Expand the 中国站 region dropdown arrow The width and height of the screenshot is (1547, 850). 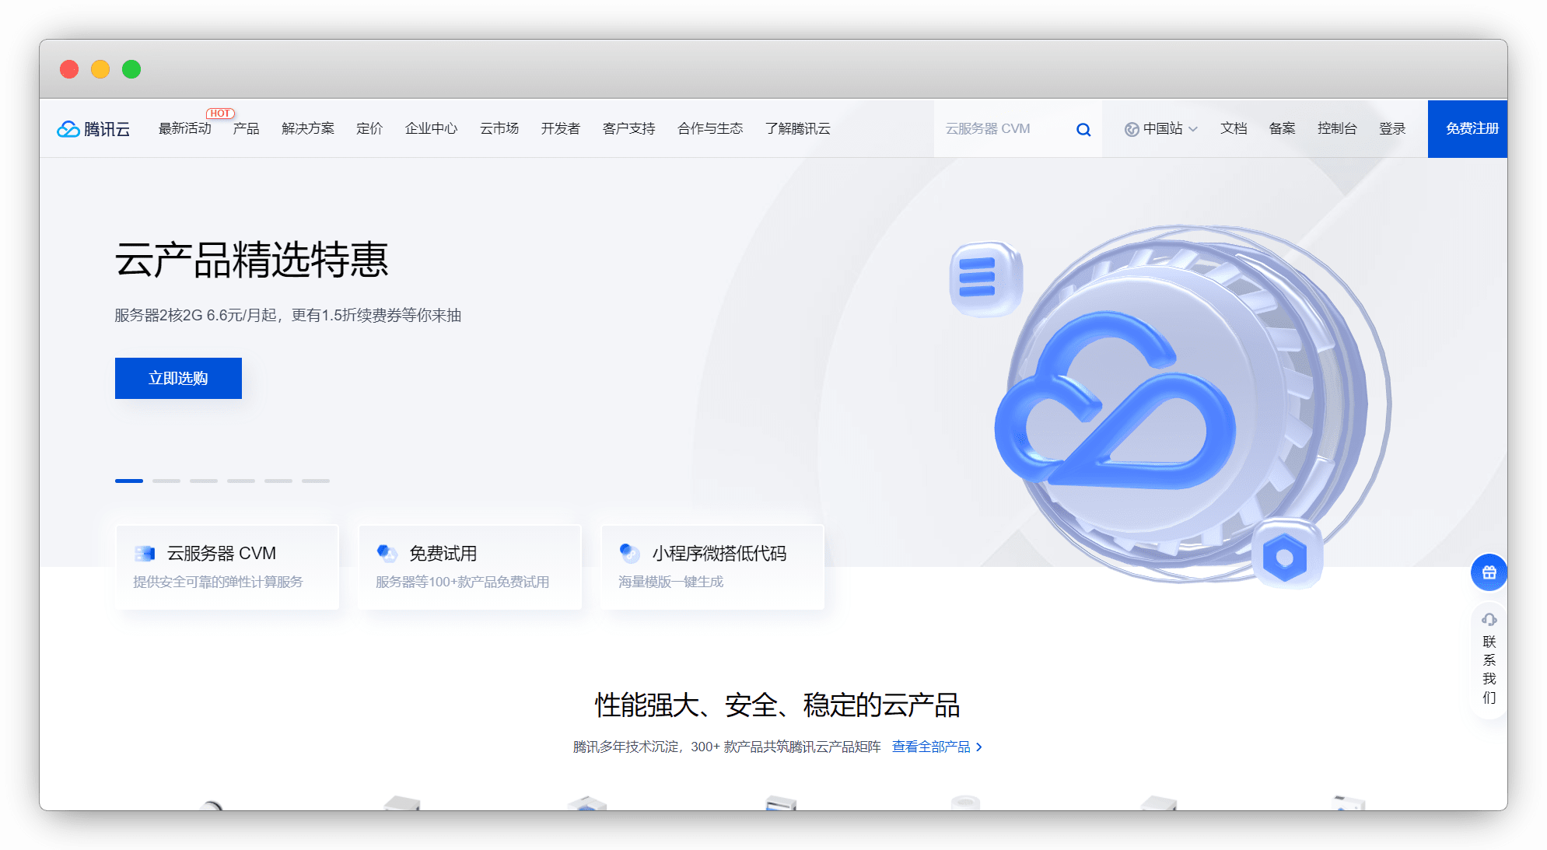point(1193,129)
